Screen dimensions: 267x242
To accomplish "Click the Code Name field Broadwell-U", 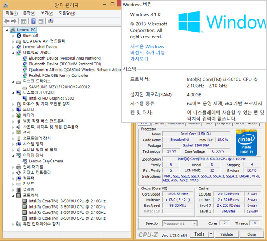I will point(180,140).
